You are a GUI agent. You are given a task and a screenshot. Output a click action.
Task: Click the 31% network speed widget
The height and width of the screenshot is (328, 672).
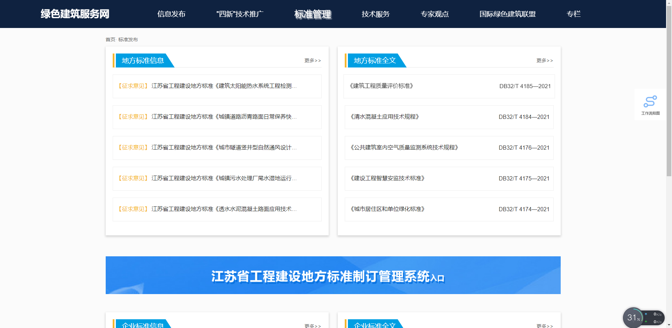click(x=643, y=318)
